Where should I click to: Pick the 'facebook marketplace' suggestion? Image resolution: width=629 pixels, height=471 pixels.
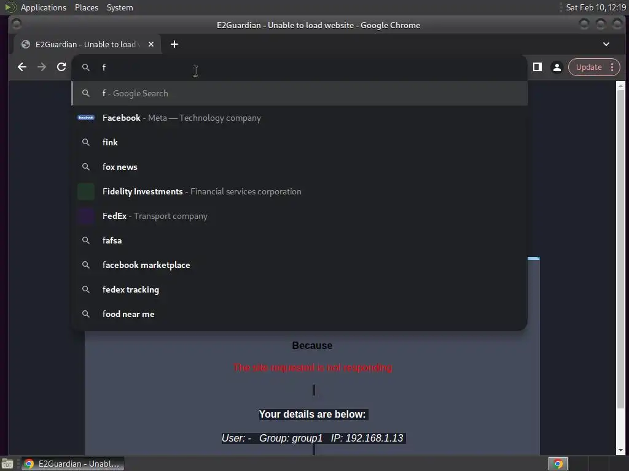pyautogui.click(x=299, y=265)
